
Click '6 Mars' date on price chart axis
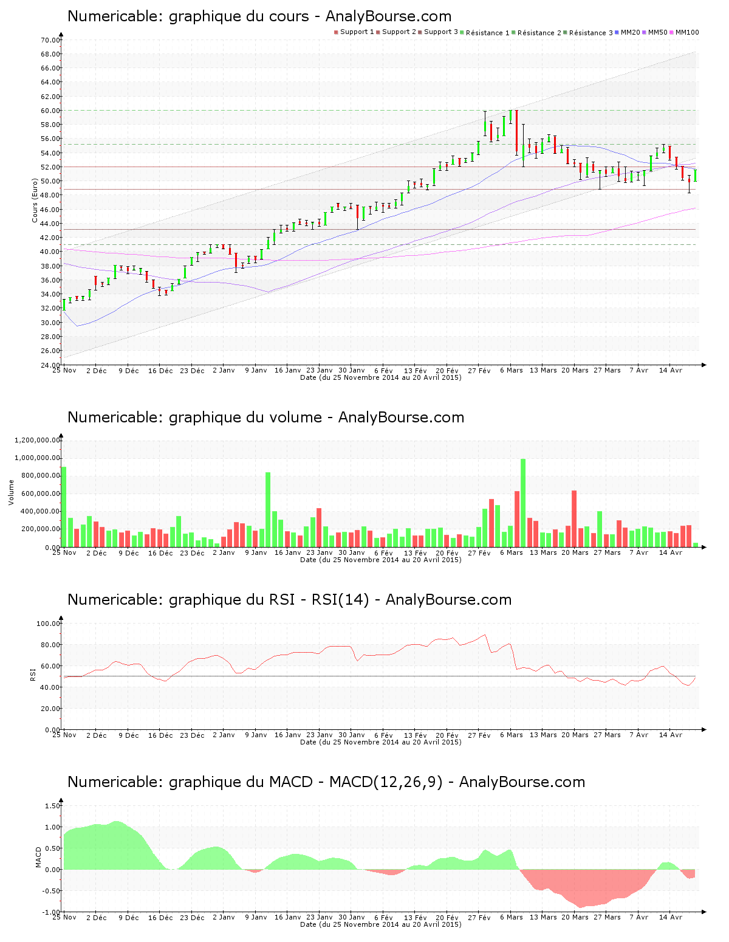(512, 370)
